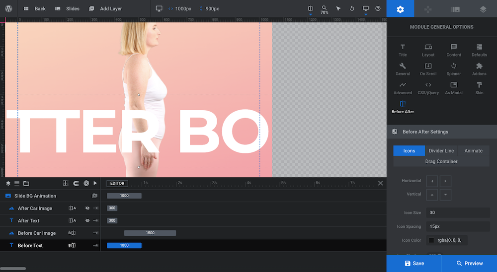Screen dimensions: 497x272
Task: Open the help question mark icon
Action: pos(378,8)
